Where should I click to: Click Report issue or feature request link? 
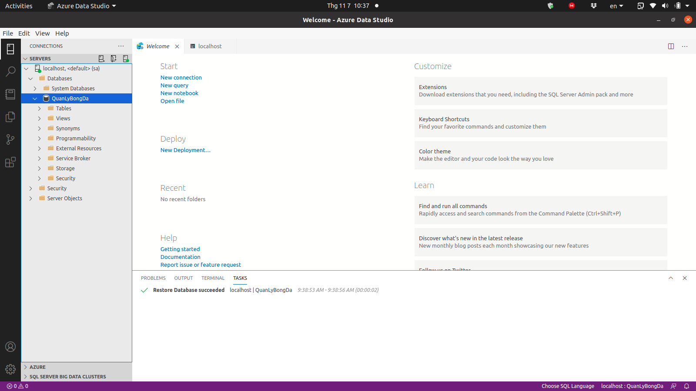(201, 265)
